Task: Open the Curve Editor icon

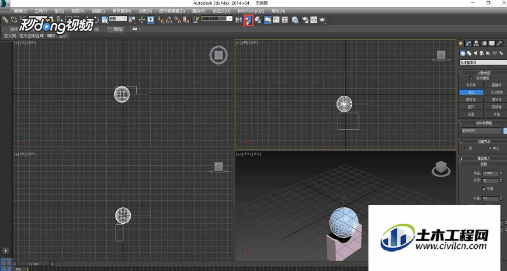Action: click(276, 20)
